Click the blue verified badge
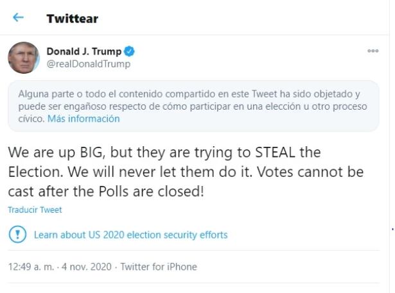The width and height of the screenshot is (395, 293). pyautogui.click(x=129, y=52)
